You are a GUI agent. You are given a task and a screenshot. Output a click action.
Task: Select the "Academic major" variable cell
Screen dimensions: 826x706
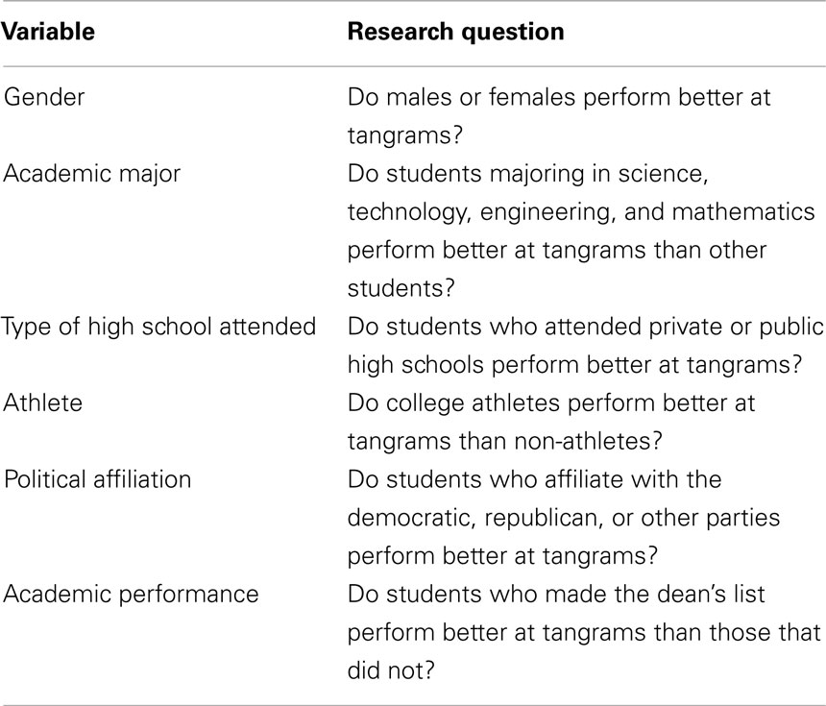[x=92, y=175]
